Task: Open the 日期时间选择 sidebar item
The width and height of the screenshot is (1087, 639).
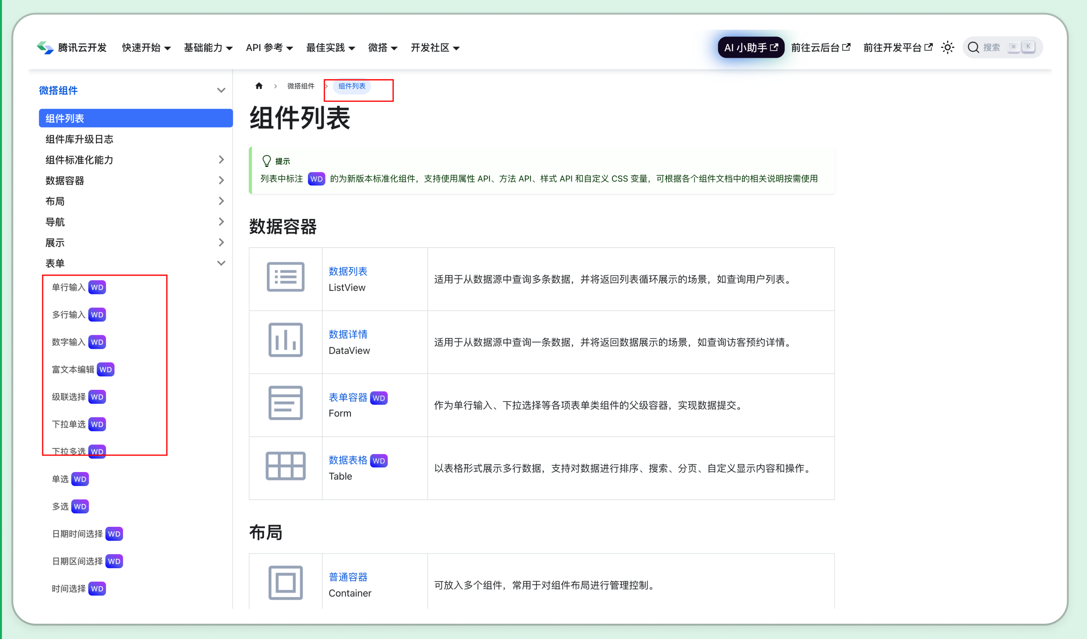Action: coord(87,534)
